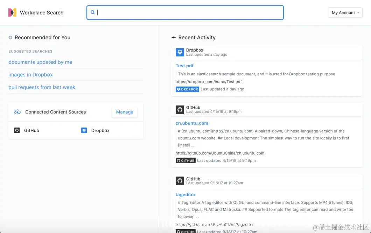Click the tageditor description snippet
Screen dimensions: 371x233
[x=265, y=210]
